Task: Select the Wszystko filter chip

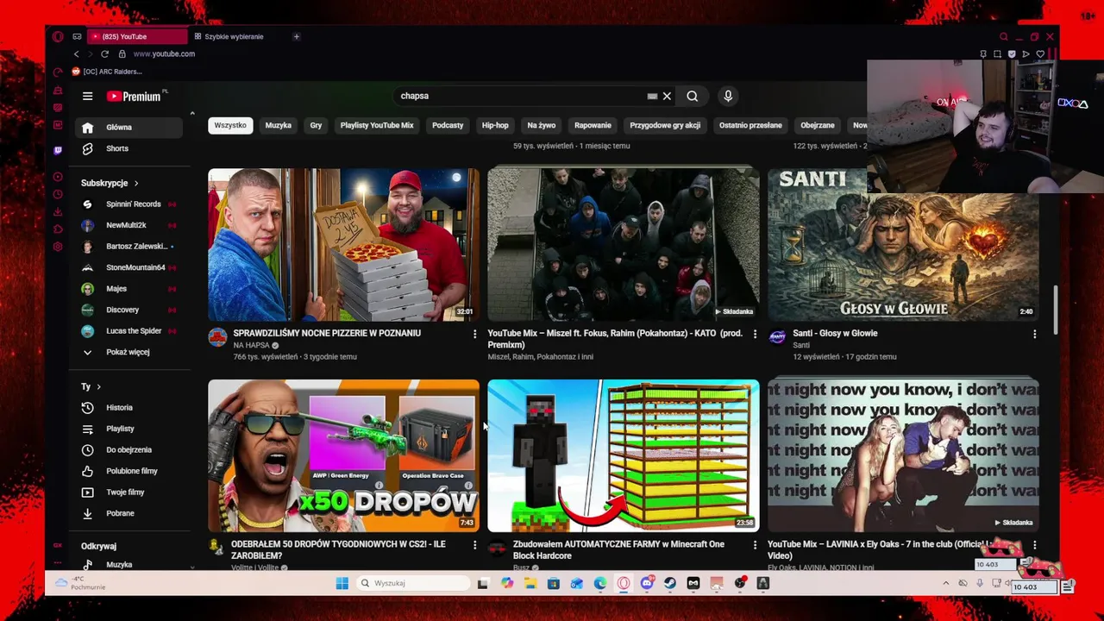Action: [230, 125]
